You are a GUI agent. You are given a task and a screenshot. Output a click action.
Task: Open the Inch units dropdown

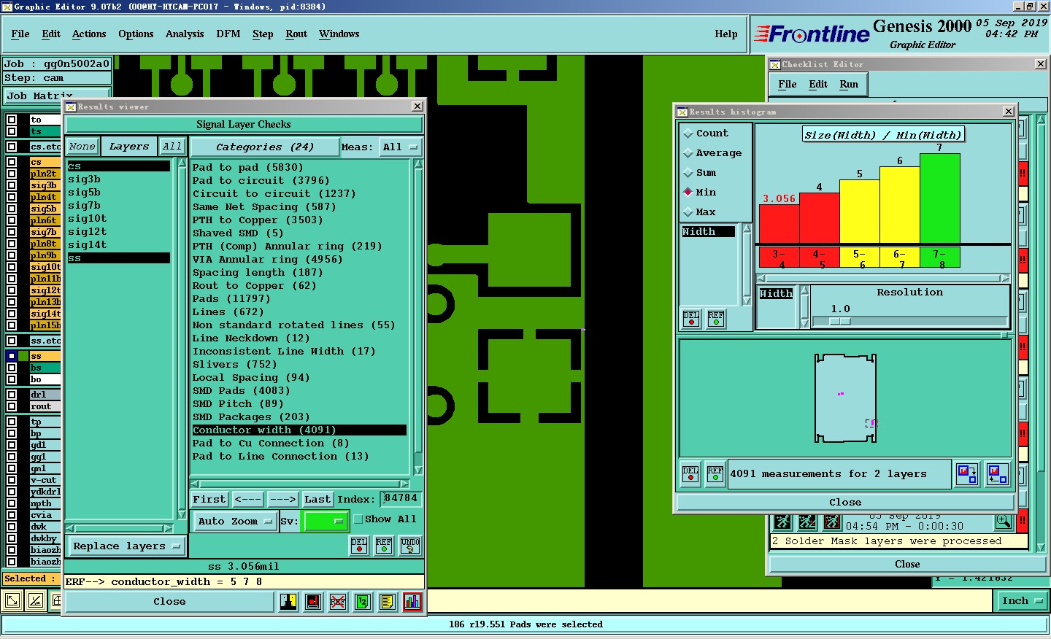click(x=1022, y=601)
